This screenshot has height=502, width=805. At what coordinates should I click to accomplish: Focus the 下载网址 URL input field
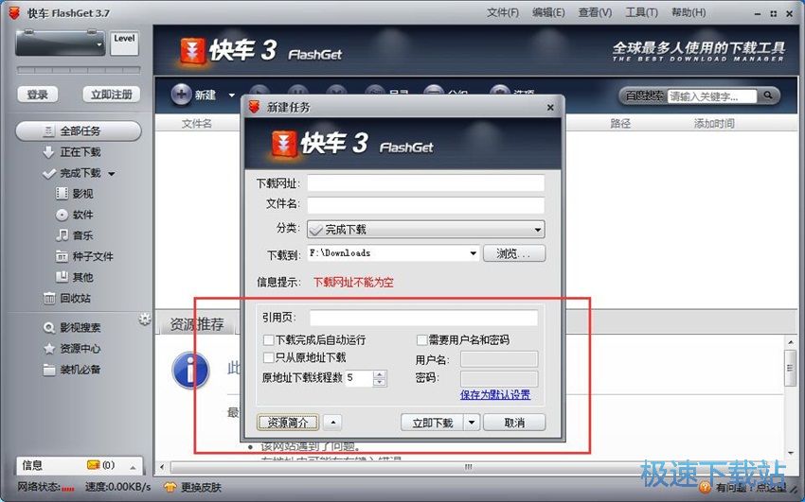pos(425,182)
